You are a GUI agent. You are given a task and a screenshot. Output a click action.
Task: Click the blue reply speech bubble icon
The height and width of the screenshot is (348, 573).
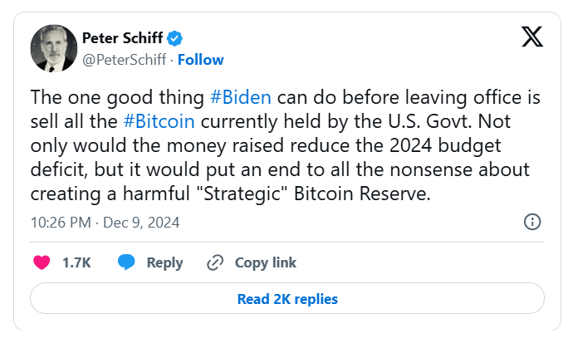click(127, 262)
